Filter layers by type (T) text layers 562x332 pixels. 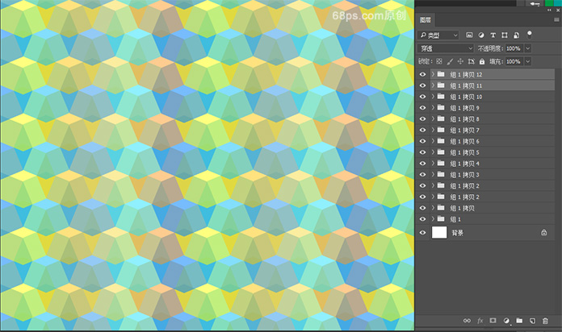pos(493,35)
